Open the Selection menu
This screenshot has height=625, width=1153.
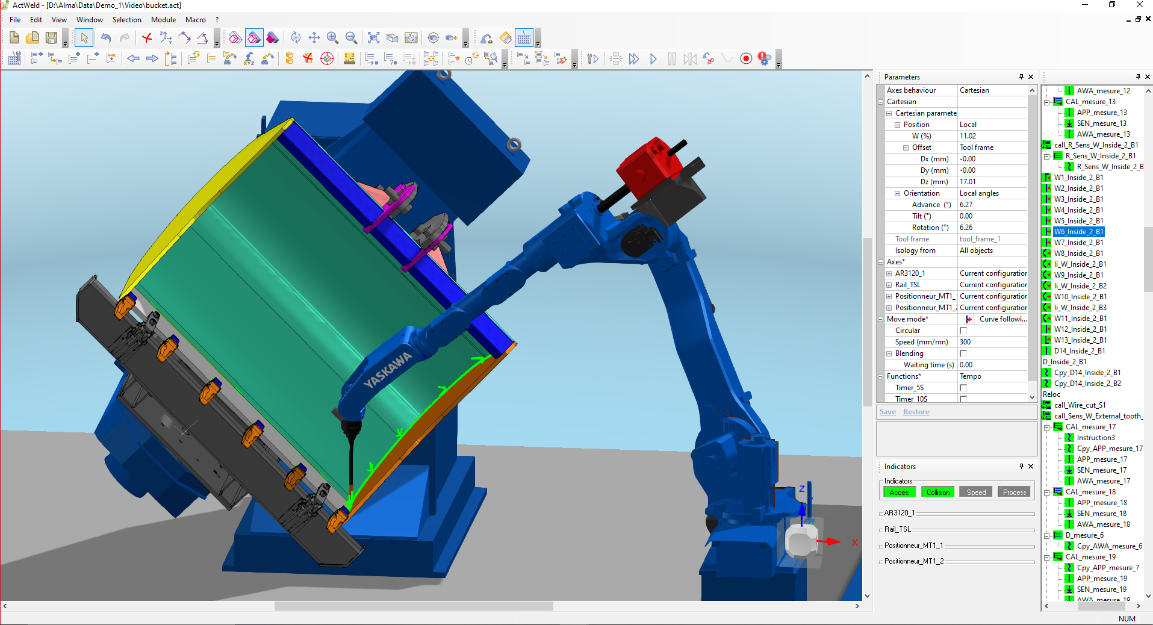[126, 19]
